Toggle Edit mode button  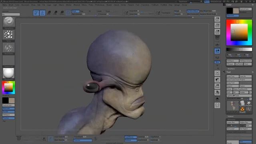pyautogui.click(x=36, y=13)
